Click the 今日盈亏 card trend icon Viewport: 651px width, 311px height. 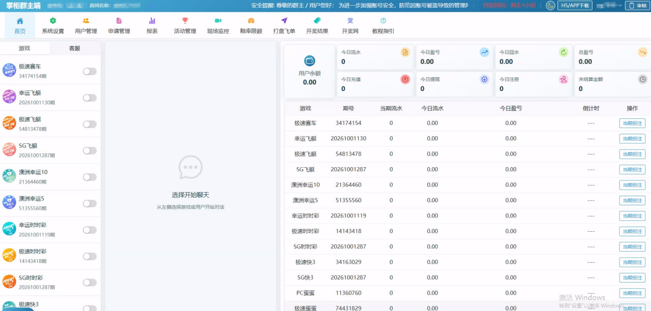[484, 52]
